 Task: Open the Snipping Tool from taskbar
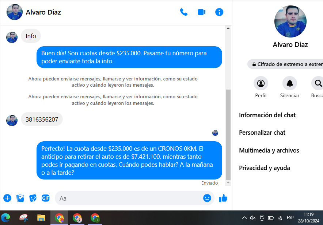tap(23, 218)
